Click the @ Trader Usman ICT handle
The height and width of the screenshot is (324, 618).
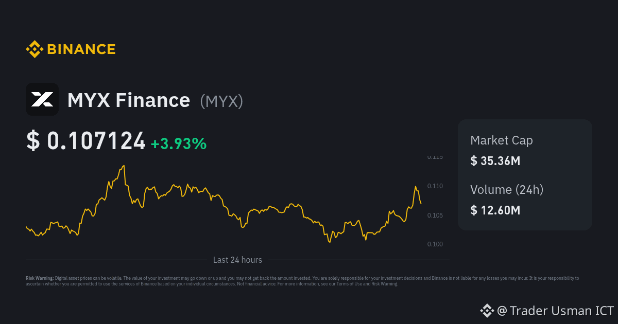pos(555,311)
